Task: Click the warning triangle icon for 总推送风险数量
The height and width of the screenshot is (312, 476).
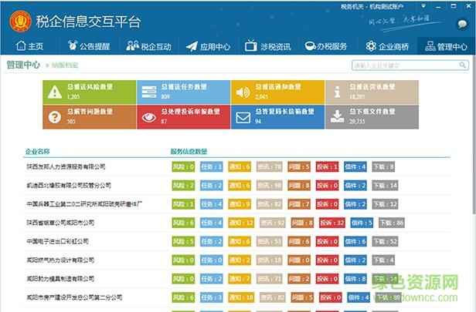Action: (x=54, y=92)
